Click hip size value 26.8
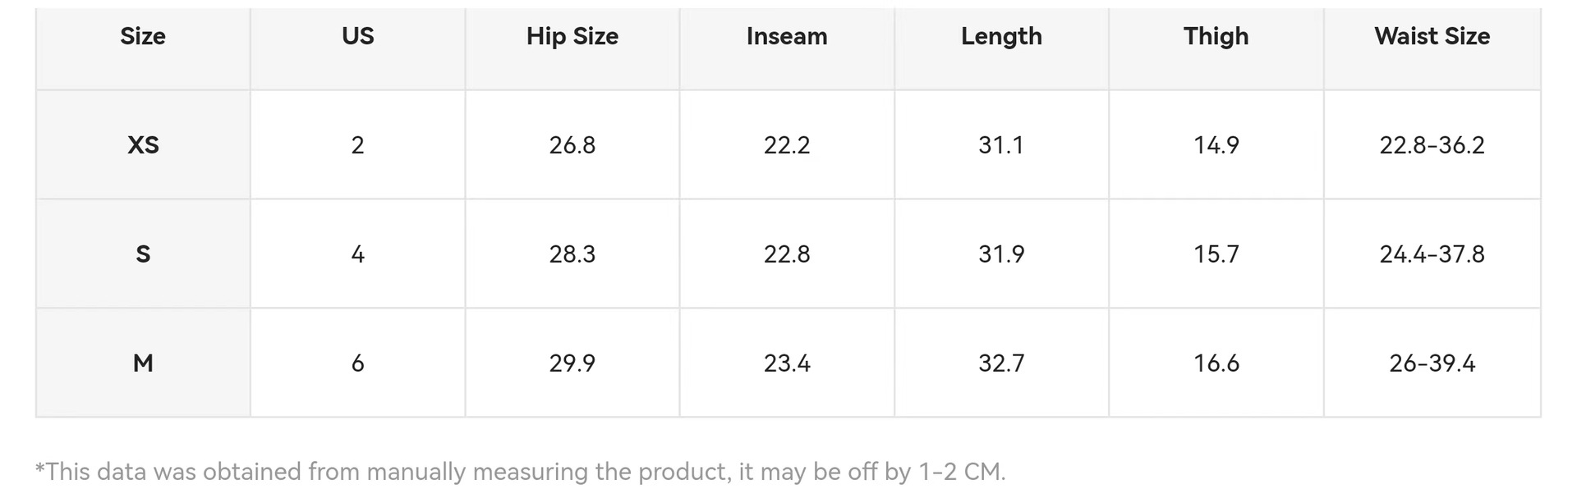Viewport: 1577px width, 498px height. [x=572, y=145]
